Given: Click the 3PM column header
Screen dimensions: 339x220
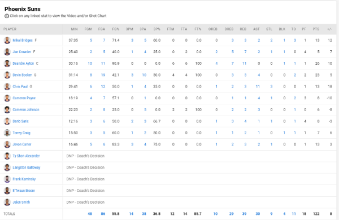Looking at the screenshot, I should (129, 29).
